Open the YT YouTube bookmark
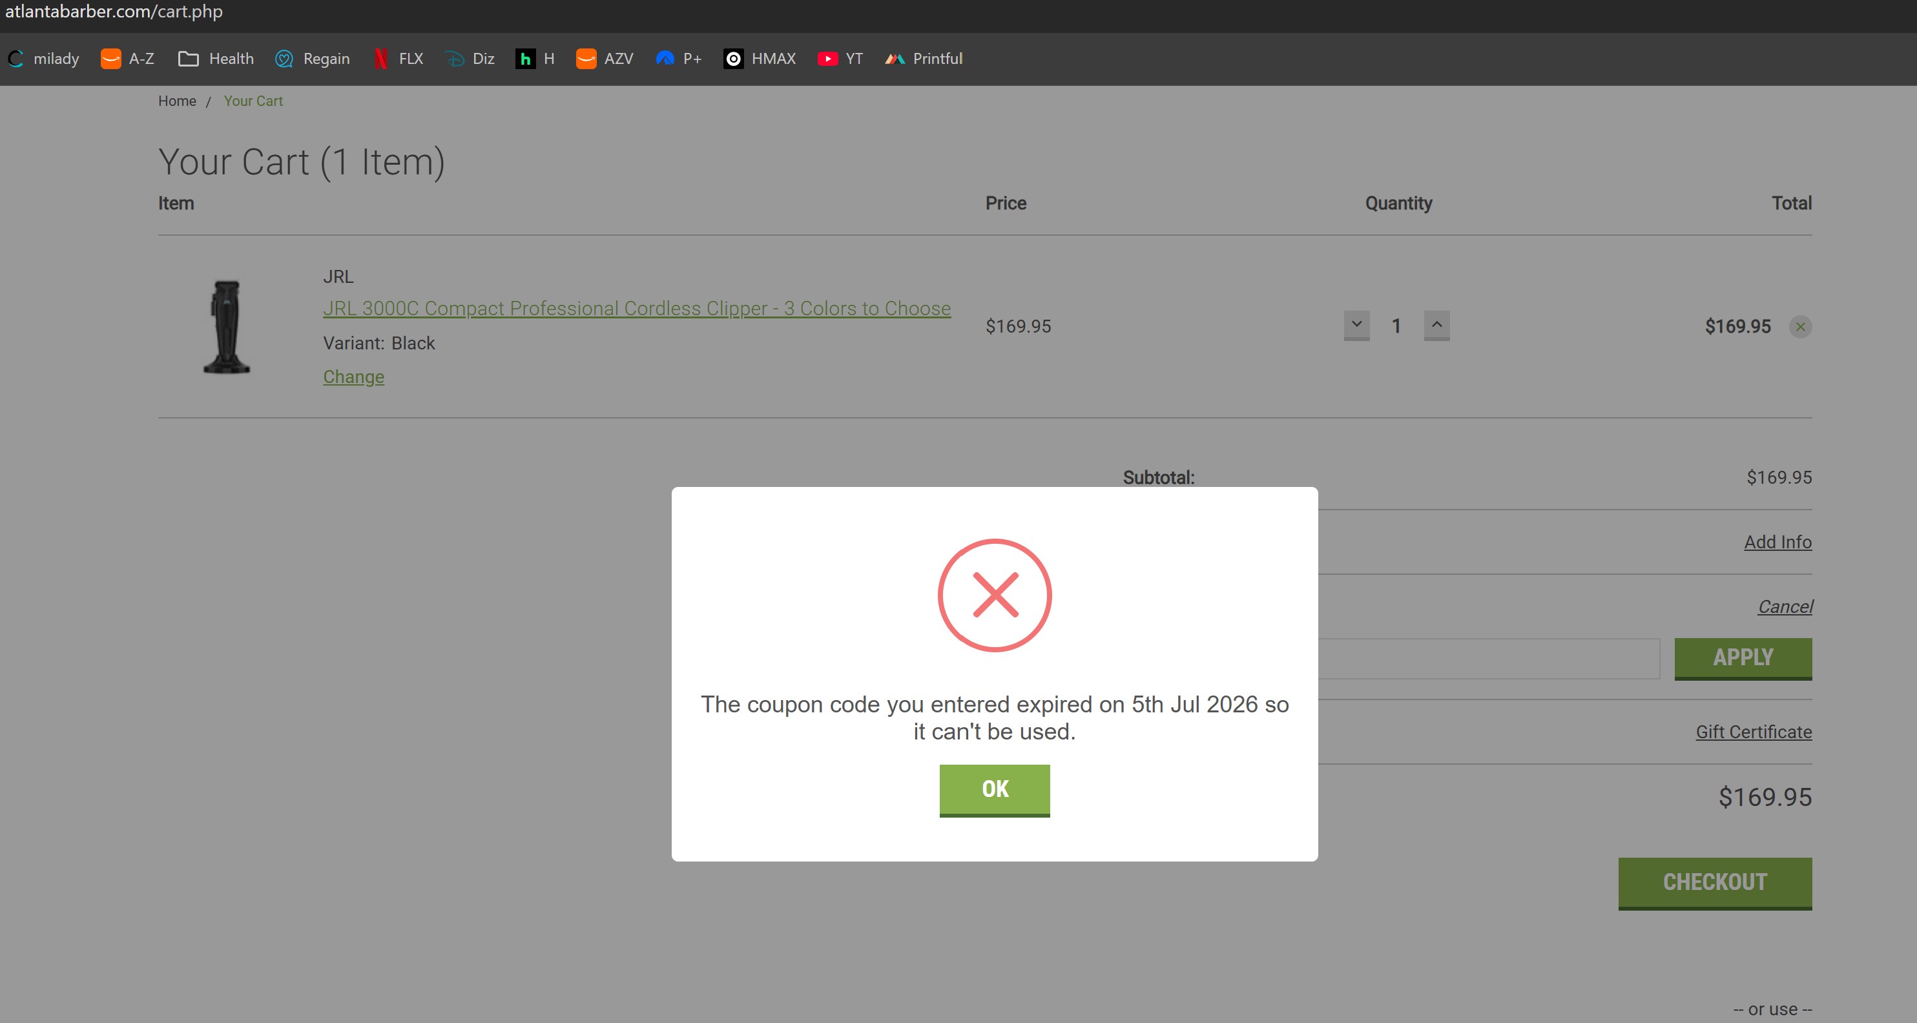1917x1023 pixels. [840, 59]
